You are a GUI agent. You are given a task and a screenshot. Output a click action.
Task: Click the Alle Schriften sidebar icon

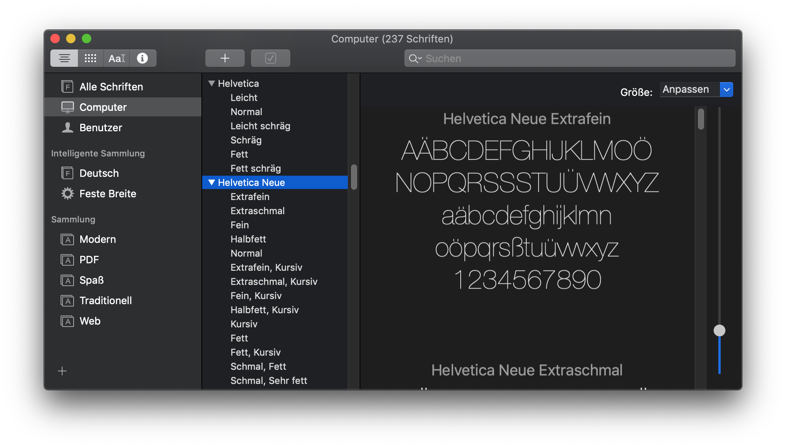pyautogui.click(x=68, y=87)
